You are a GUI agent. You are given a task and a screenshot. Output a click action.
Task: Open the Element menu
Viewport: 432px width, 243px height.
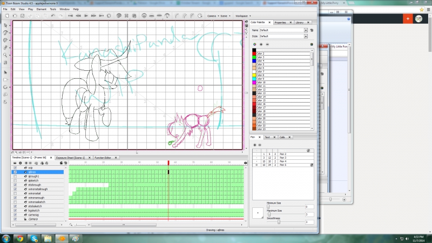coord(41,9)
